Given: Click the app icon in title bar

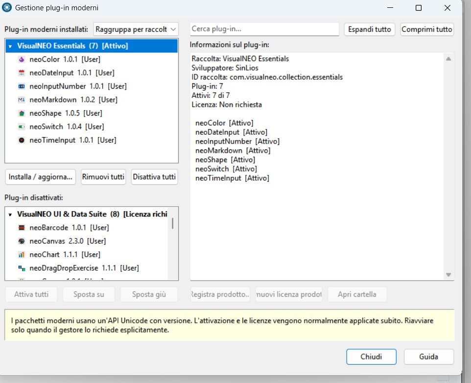Looking at the screenshot, I should click(6, 7).
